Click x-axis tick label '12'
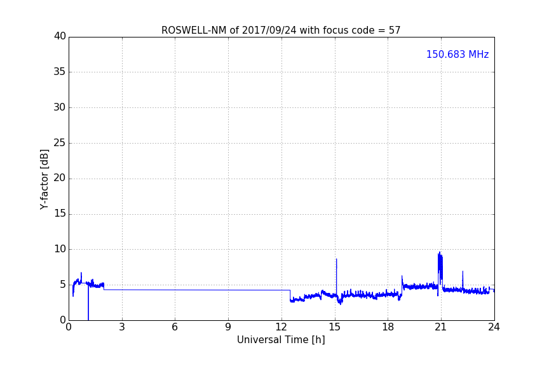The image size is (549, 366). click(281, 327)
